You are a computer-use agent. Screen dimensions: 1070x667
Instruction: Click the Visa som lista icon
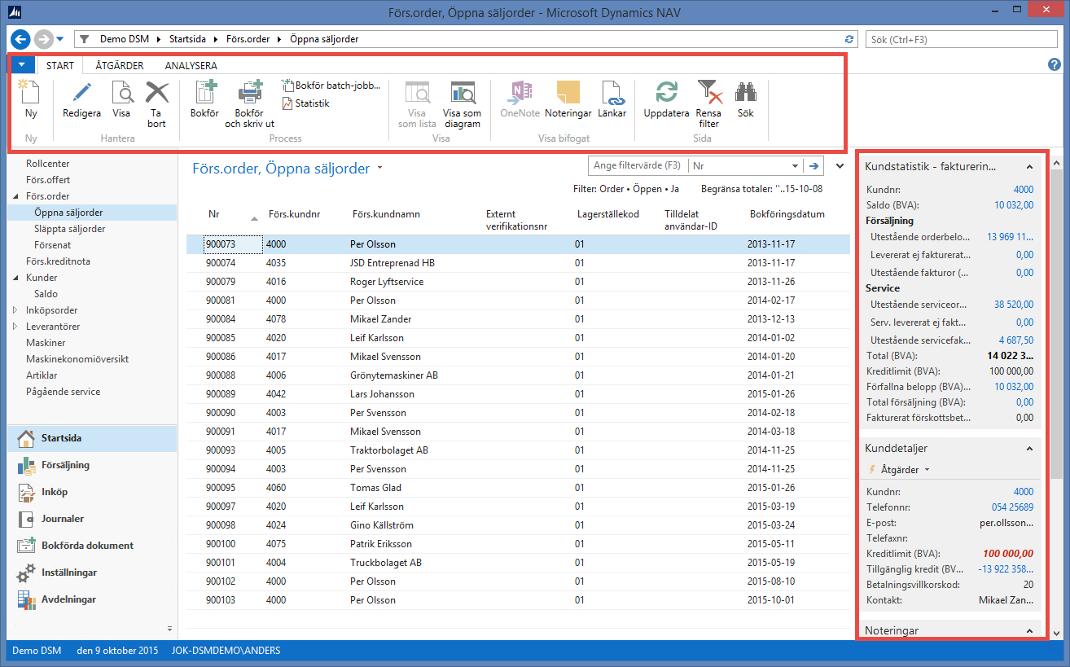[x=417, y=93]
